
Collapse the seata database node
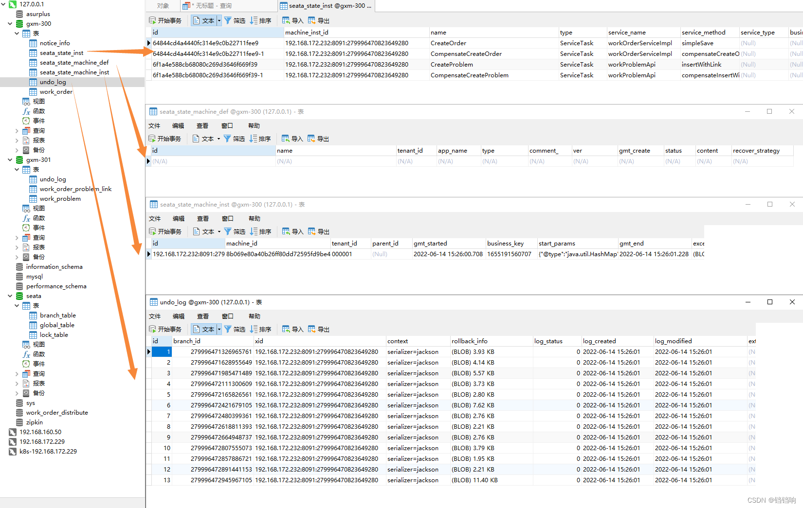pos(10,296)
